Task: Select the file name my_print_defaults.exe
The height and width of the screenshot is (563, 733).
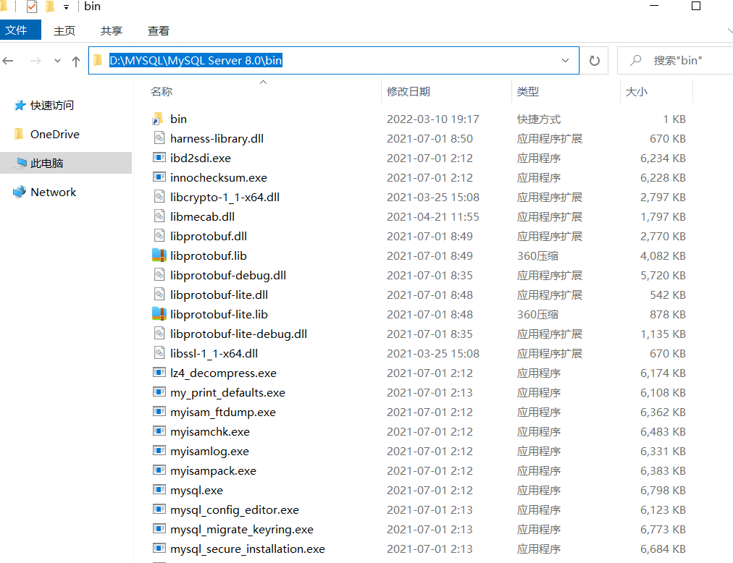Action: [227, 393]
